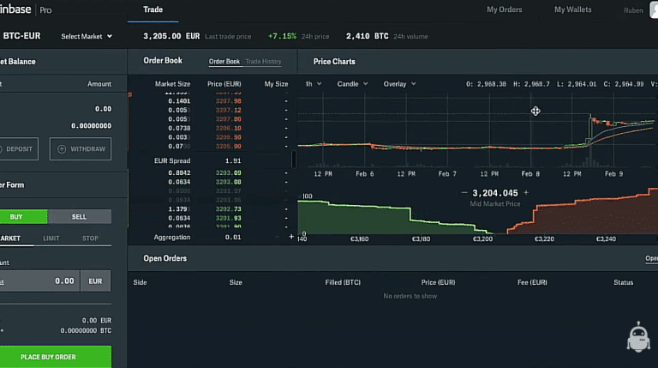The width and height of the screenshot is (658, 368).
Task: Select the STOP order tab
Action: [x=90, y=238]
